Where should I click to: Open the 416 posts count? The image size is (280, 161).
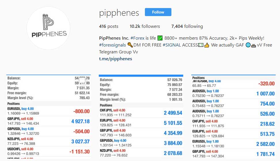click(109, 26)
